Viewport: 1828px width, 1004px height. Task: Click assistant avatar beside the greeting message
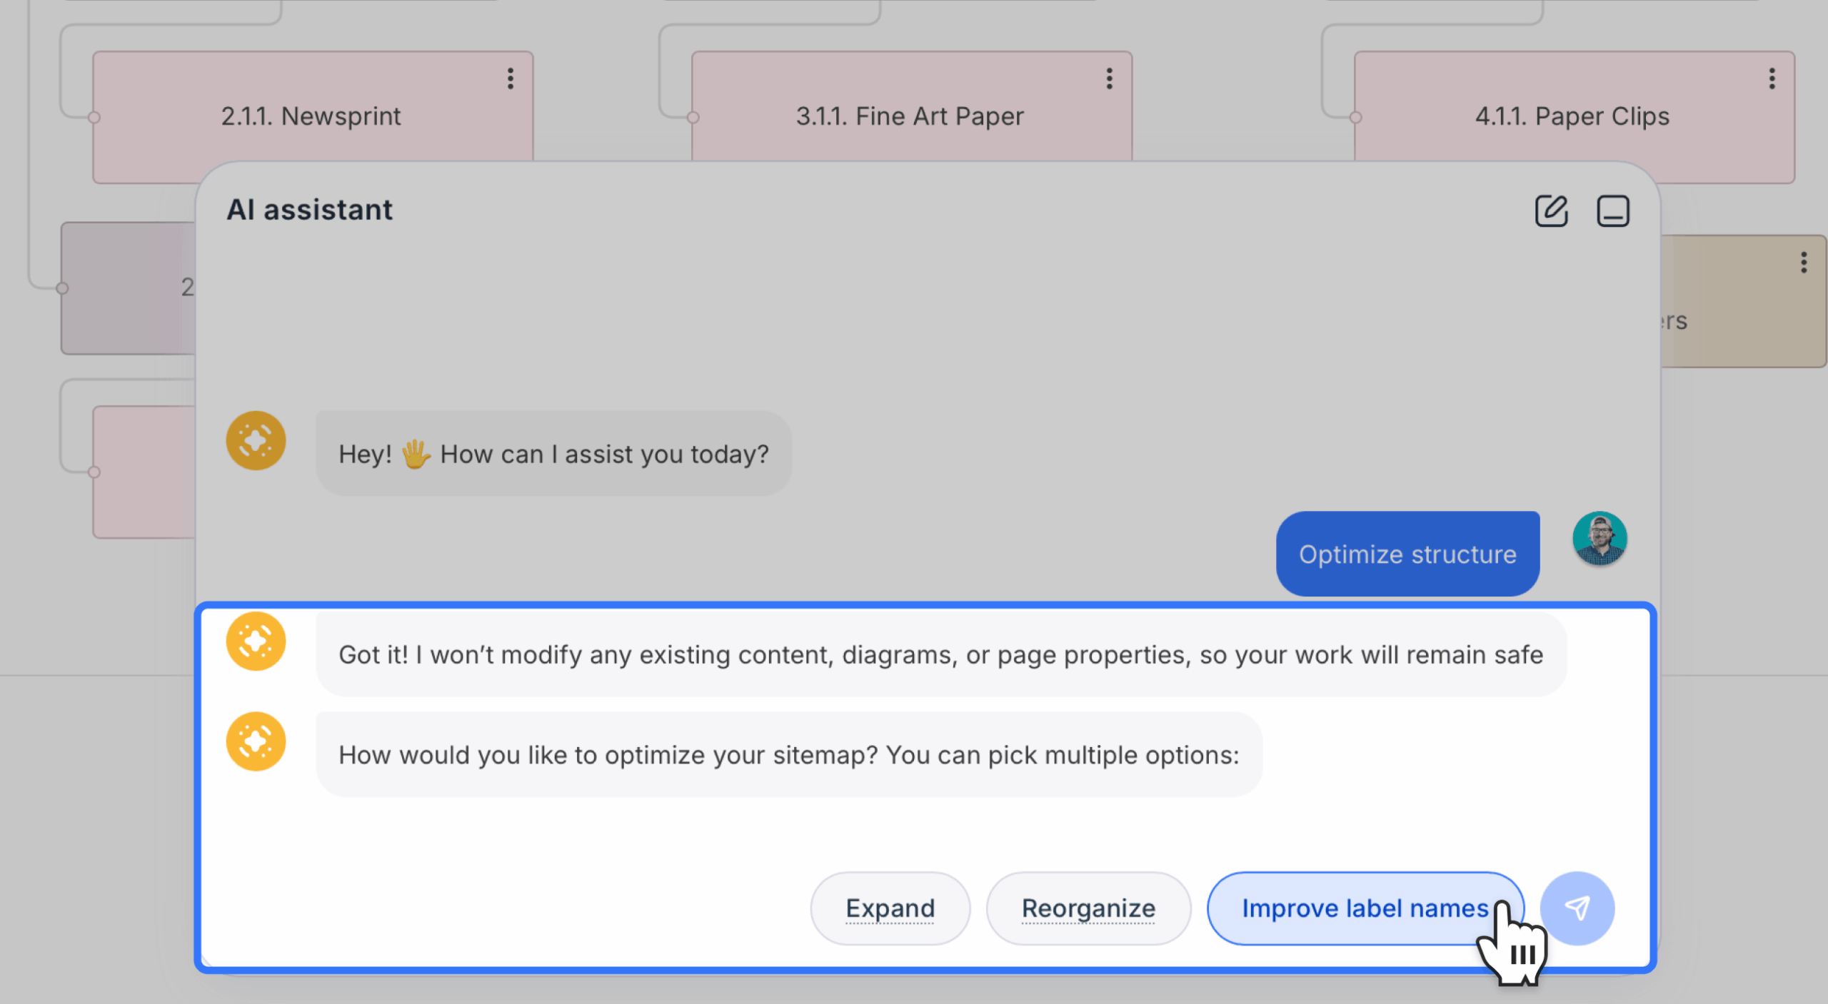click(x=256, y=440)
